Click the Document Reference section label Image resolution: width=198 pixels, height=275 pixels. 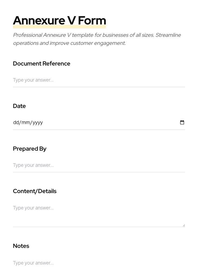[41, 64]
